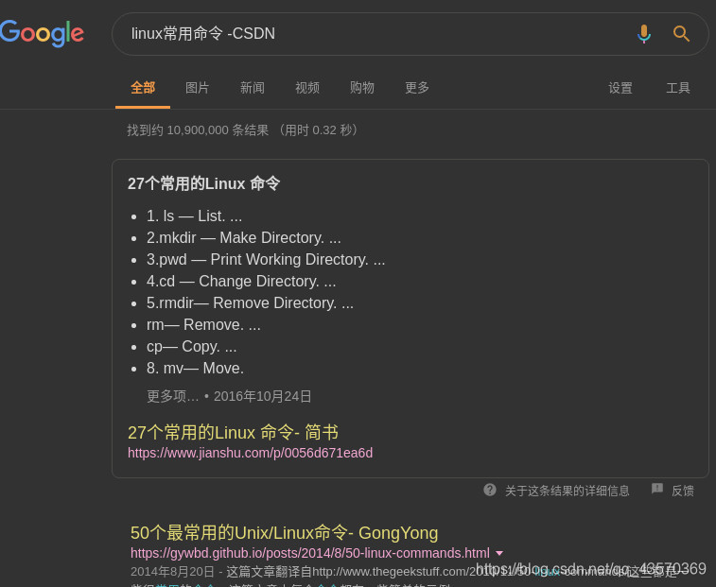Click the 反馈 feedback link
This screenshot has width=716, height=587.
[x=683, y=491]
